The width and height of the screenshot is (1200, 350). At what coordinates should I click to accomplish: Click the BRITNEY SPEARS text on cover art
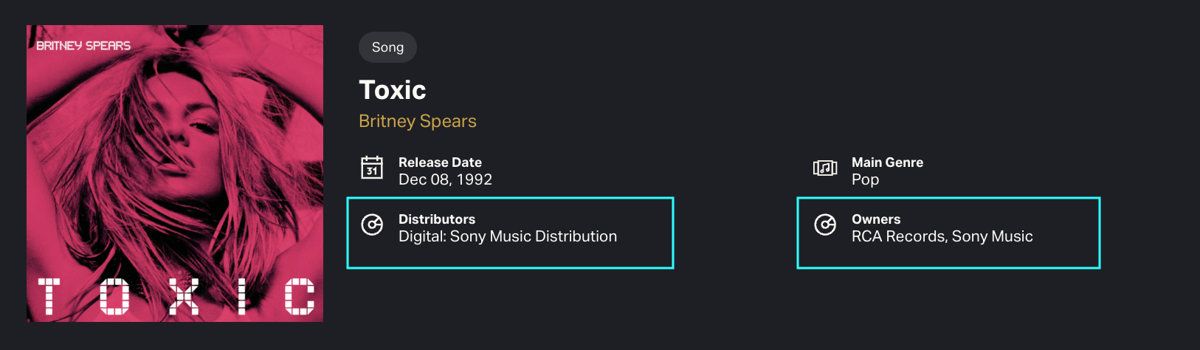(x=83, y=46)
